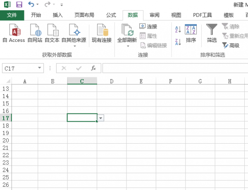Click the Save icon in quick access toolbar
The image size is (248, 190).
pos(19,5)
